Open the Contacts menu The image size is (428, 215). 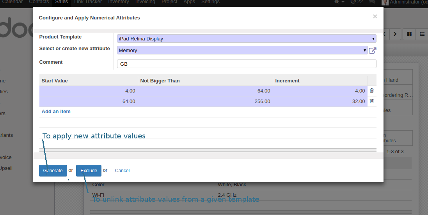tap(39, 2)
